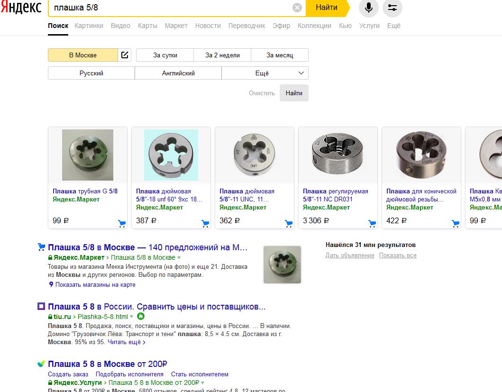The height and width of the screenshot is (392, 502).
Task: Click Очистить to reset filters
Action: [262, 93]
